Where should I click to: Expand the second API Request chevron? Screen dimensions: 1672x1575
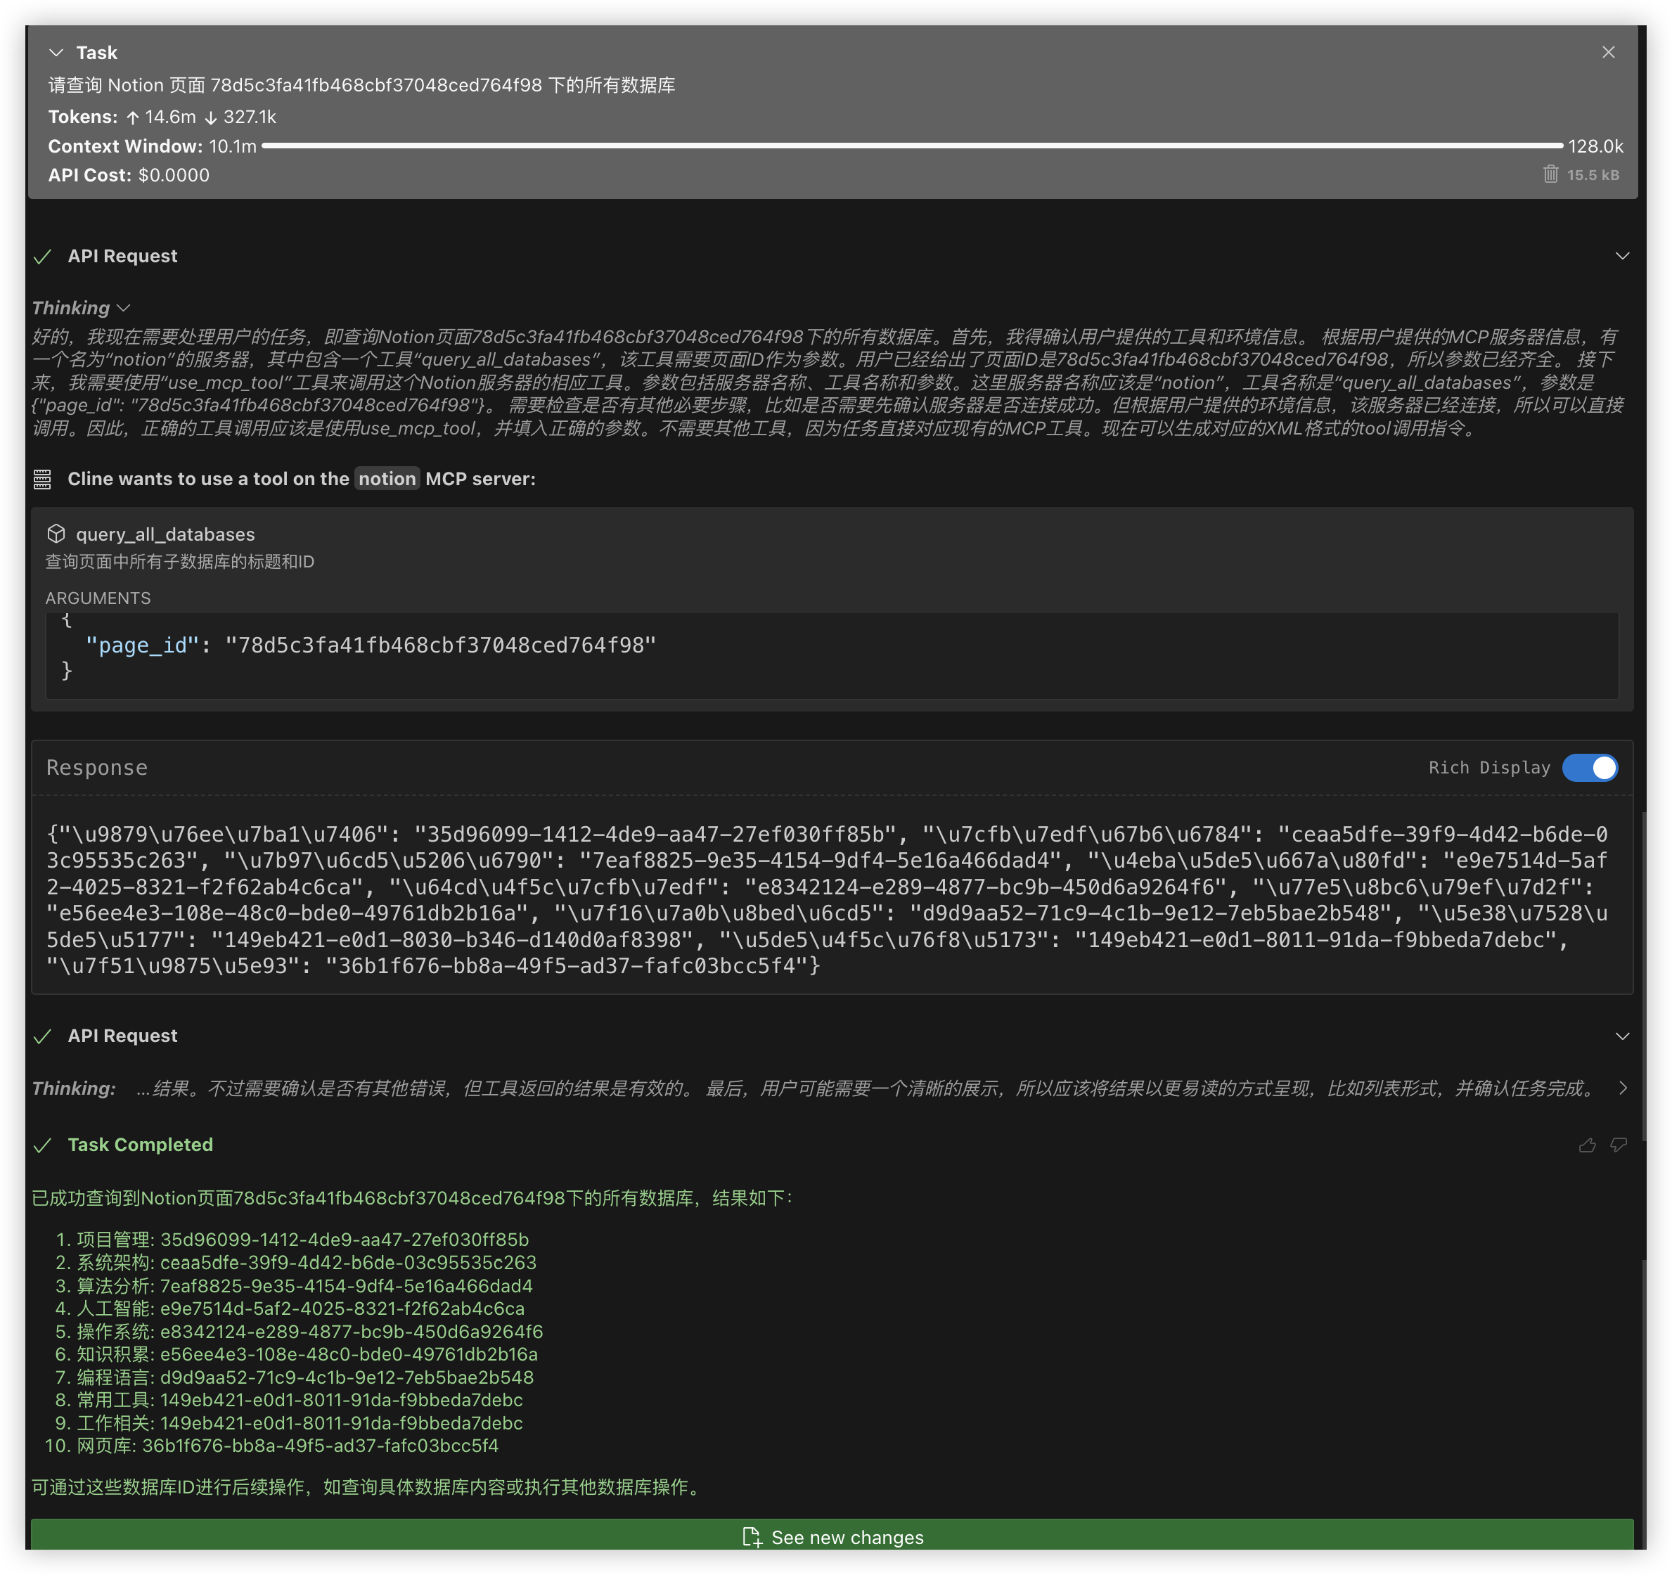[1622, 1037]
